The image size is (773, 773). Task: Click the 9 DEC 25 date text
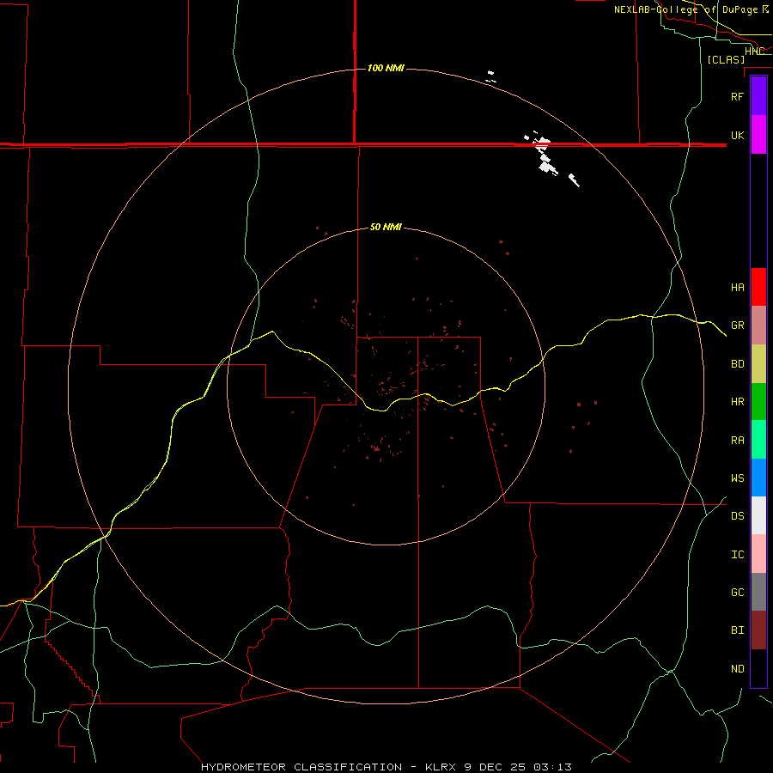pyautogui.click(x=495, y=767)
